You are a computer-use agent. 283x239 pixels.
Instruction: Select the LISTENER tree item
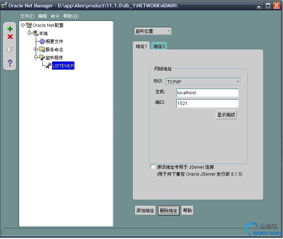[63, 66]
